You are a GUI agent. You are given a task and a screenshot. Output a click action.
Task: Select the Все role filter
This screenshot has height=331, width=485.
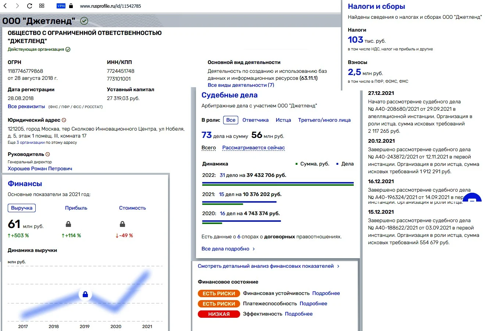click(x=231, y=120)
